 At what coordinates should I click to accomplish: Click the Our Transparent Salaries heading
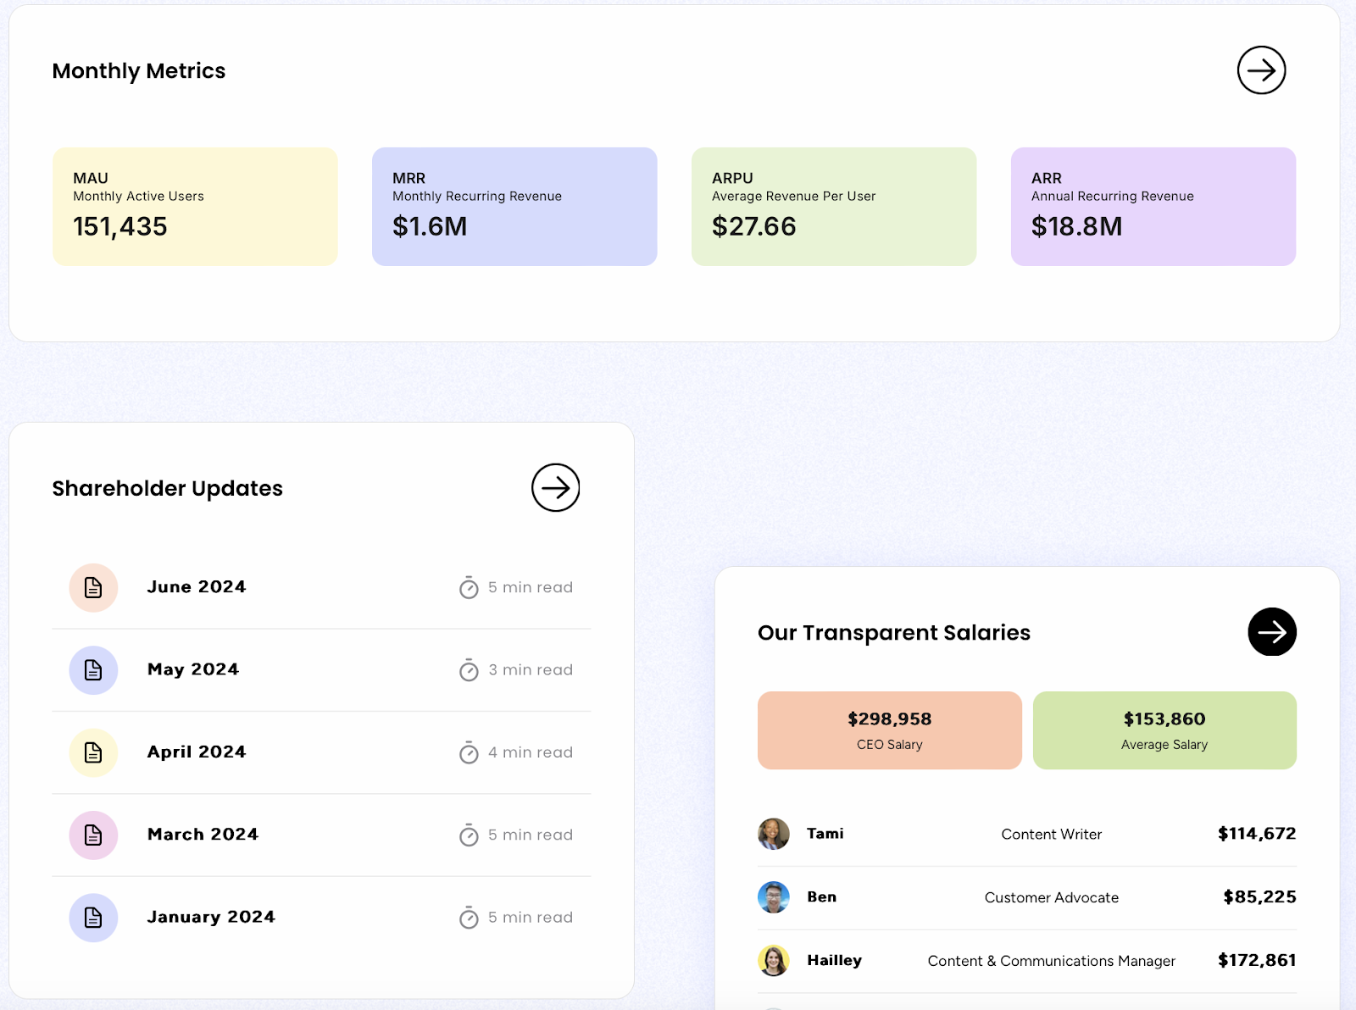pos(894,633)
